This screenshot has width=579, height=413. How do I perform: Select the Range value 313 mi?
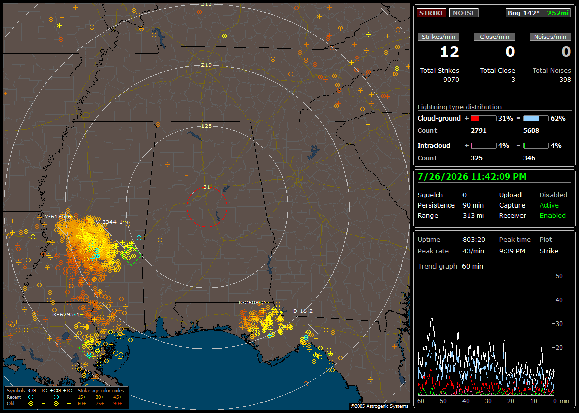(x=473, y=216)
